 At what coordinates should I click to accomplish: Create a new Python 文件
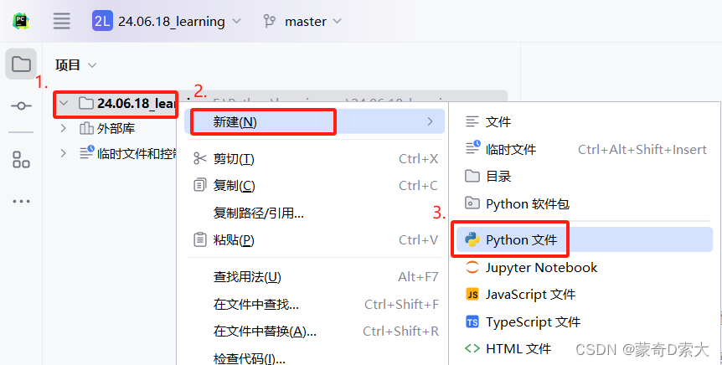tap(585, 239)
